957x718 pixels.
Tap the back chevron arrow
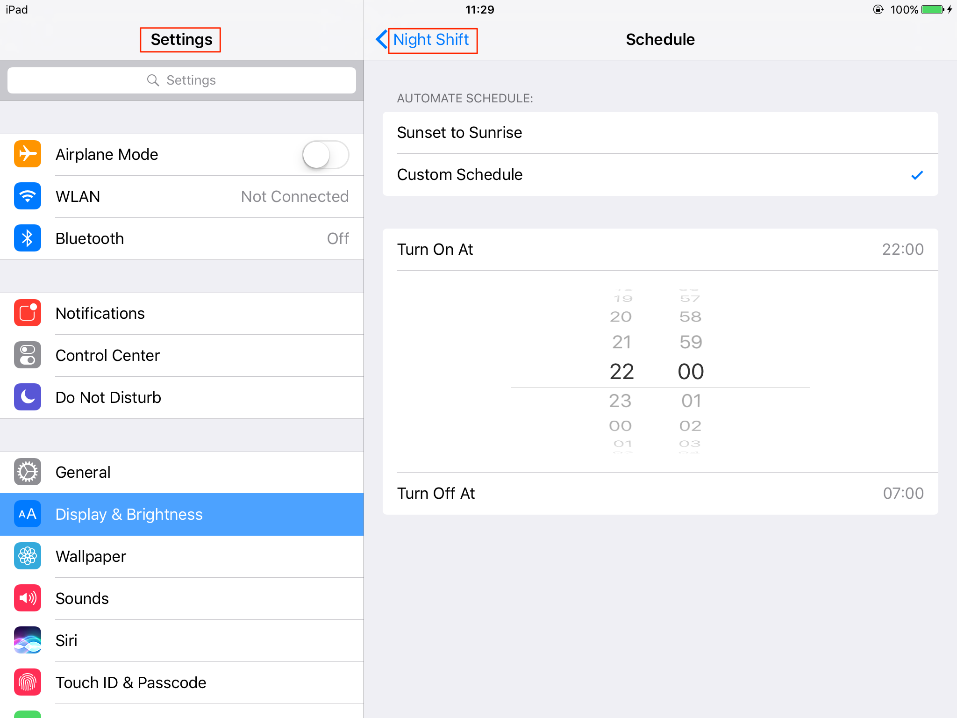point(381,39)
